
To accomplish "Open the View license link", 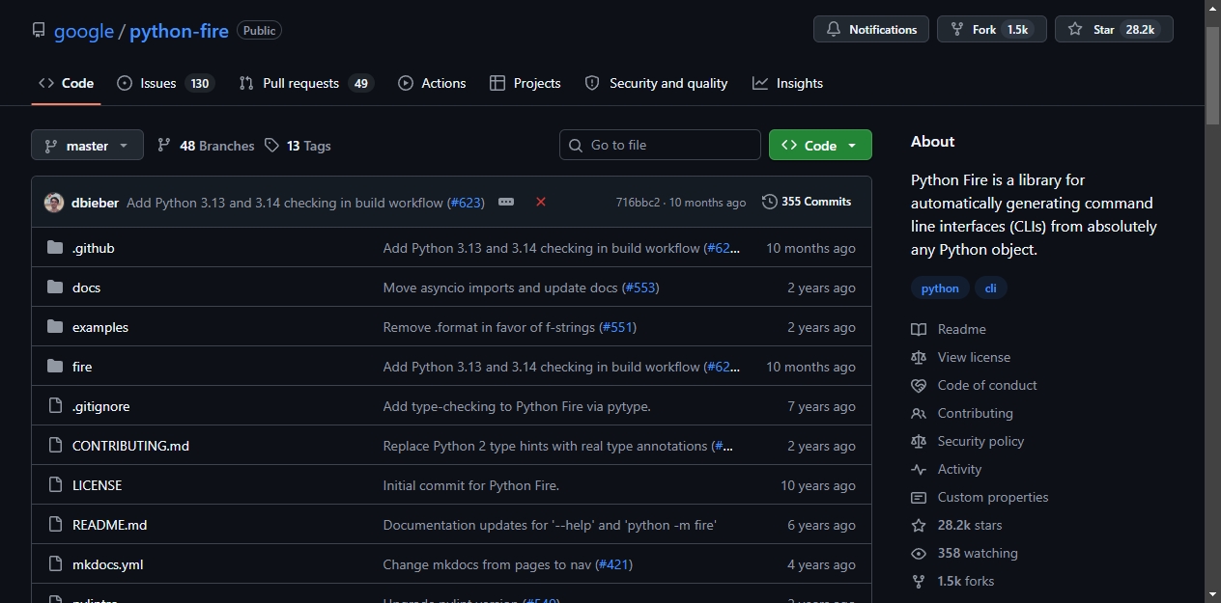I will point(974,357).
